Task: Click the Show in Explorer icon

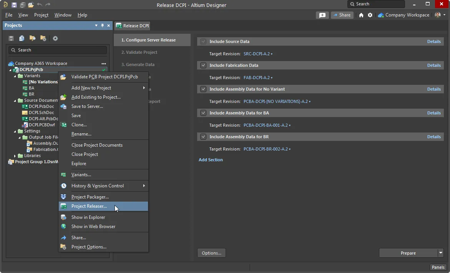Action: [63, 217]
